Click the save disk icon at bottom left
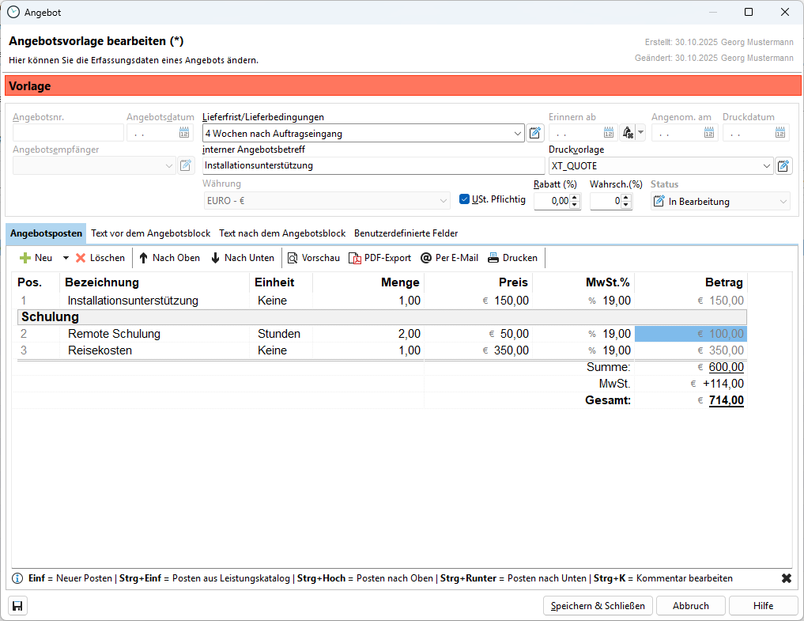 [x=17, y=606]
